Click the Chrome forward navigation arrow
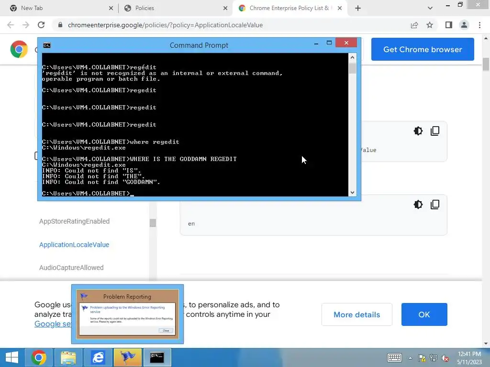490x367 pixels. [26, 25]
